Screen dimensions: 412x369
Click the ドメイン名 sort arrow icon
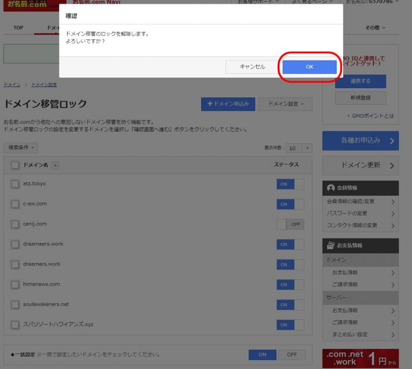(55, 165)
